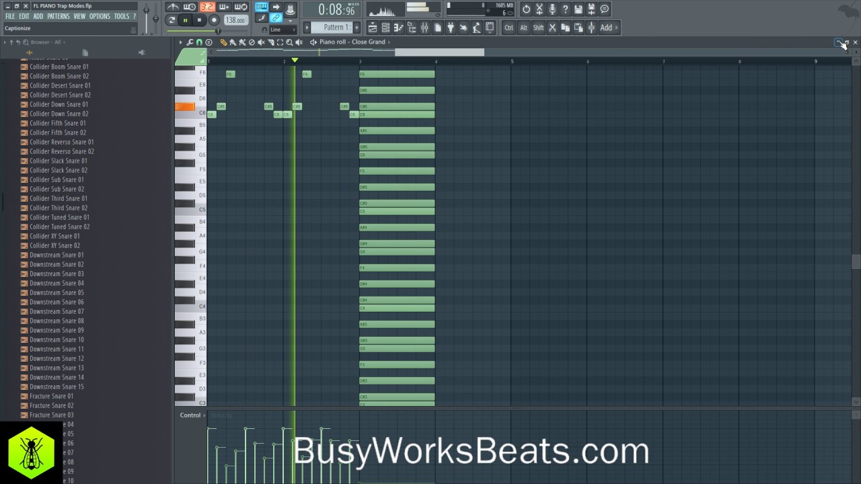861x484 pixels.
Task: Open the TOOLS menu
Action: tap(121, 16)
